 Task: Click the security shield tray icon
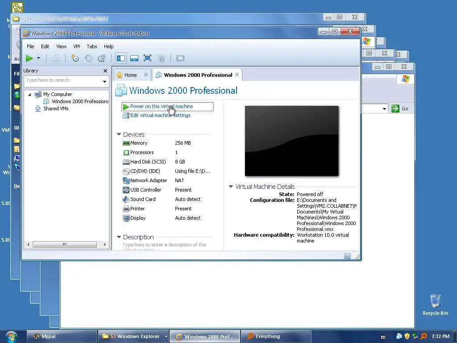pyautogui.click(x=407, y=336)
